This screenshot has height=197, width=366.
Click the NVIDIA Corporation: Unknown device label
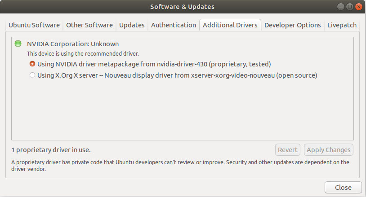tap(73, 44)
